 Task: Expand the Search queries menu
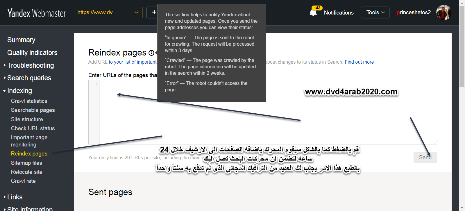point(29,78)
